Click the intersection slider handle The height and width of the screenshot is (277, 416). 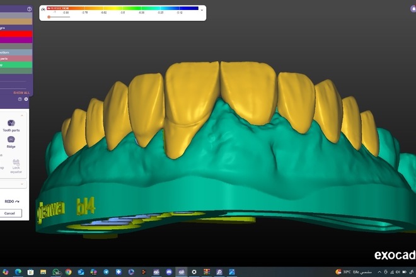49,17
